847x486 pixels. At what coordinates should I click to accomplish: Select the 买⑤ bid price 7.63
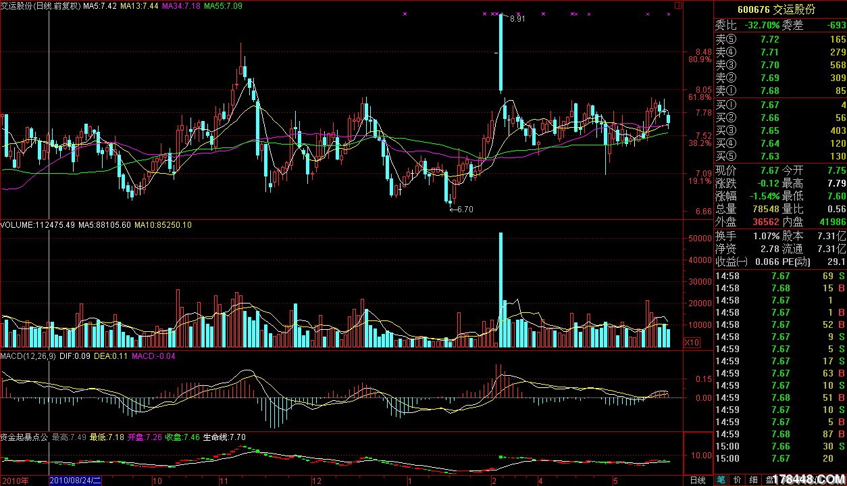(x=770, y=156)
